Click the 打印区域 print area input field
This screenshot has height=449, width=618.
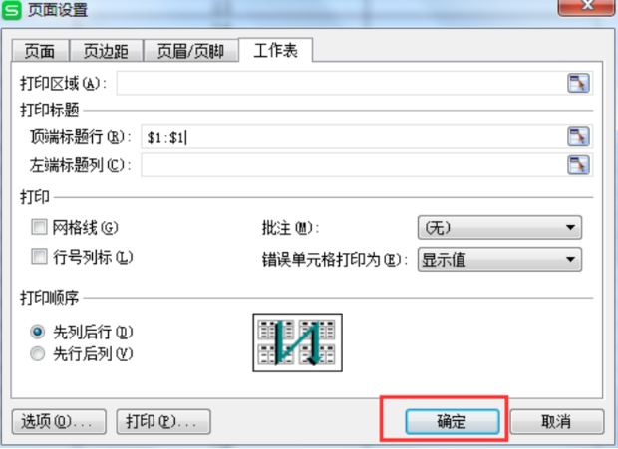click(x=341, y=83)
